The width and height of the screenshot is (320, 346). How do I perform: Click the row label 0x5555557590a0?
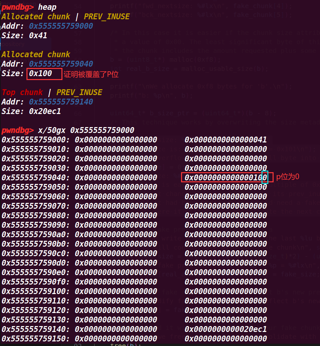35,234
